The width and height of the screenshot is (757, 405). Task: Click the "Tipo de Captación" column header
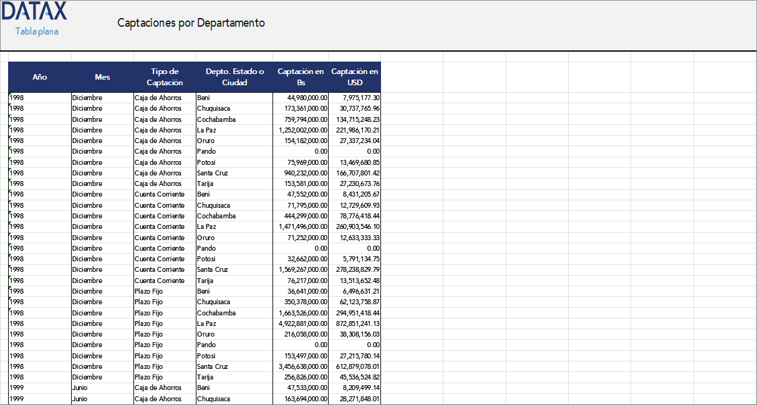[x=164, y=77]
